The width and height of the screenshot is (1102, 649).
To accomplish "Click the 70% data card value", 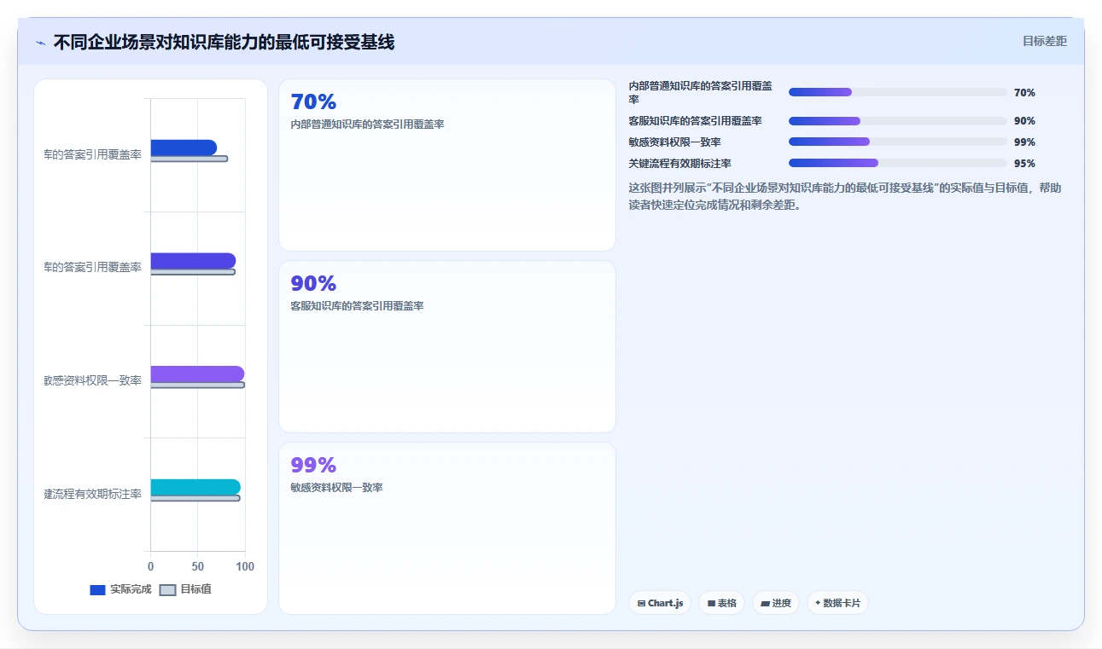I will point(313,102).
